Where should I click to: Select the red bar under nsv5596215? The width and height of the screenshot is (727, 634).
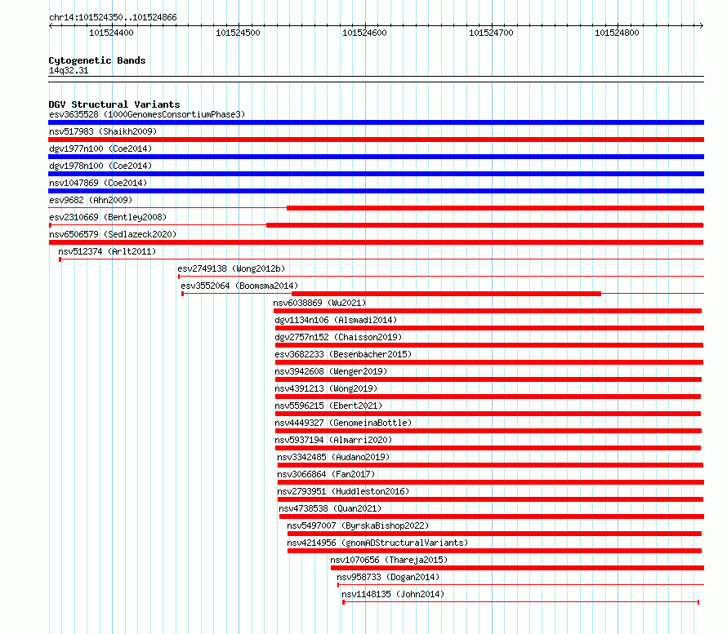point(488,414)
